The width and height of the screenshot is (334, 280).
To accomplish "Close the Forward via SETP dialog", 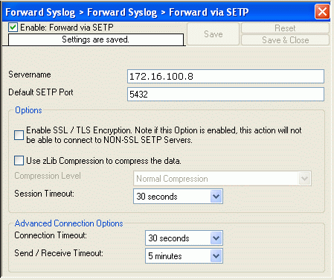I will point(322,12).
